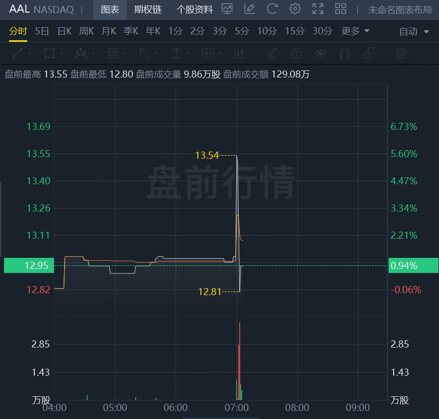Image resolution: width=439 pixels, height=419 pixels.
Task: Expand the 更多 timeframe dropdown
Action: click(355, 31)
